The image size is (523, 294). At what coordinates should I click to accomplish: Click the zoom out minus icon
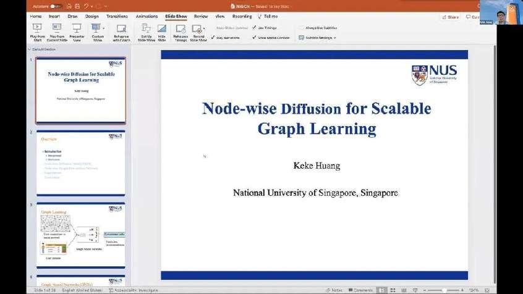(425, 290)
